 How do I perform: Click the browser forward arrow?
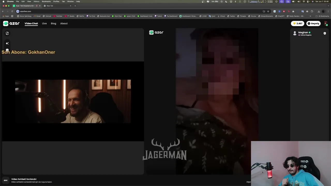7,11
